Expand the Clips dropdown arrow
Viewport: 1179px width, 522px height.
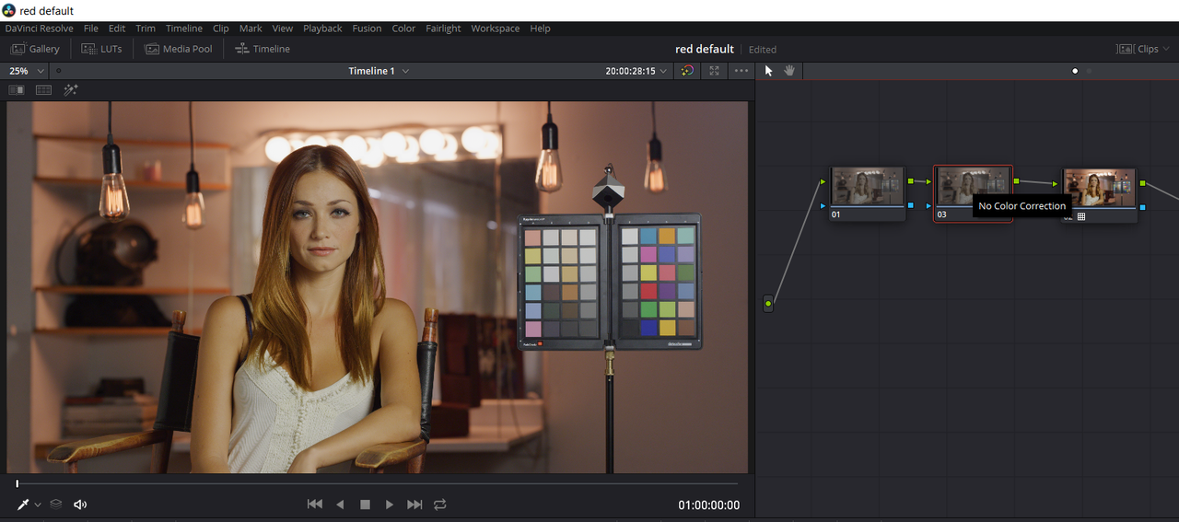coord(1166,49)
